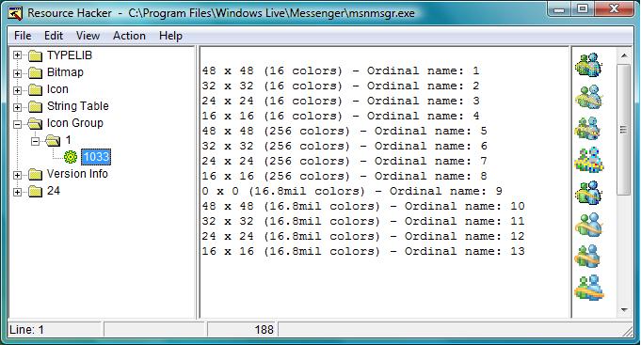Select the TYPELIB label in tree
Image resolution: width=641 pixels, height=345 pixels.
pos(70,55)
